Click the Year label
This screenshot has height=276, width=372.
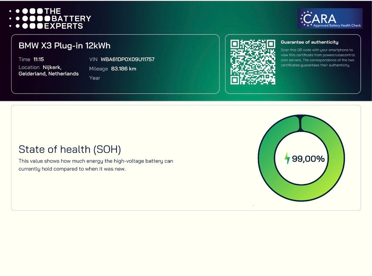pos(95,78)
